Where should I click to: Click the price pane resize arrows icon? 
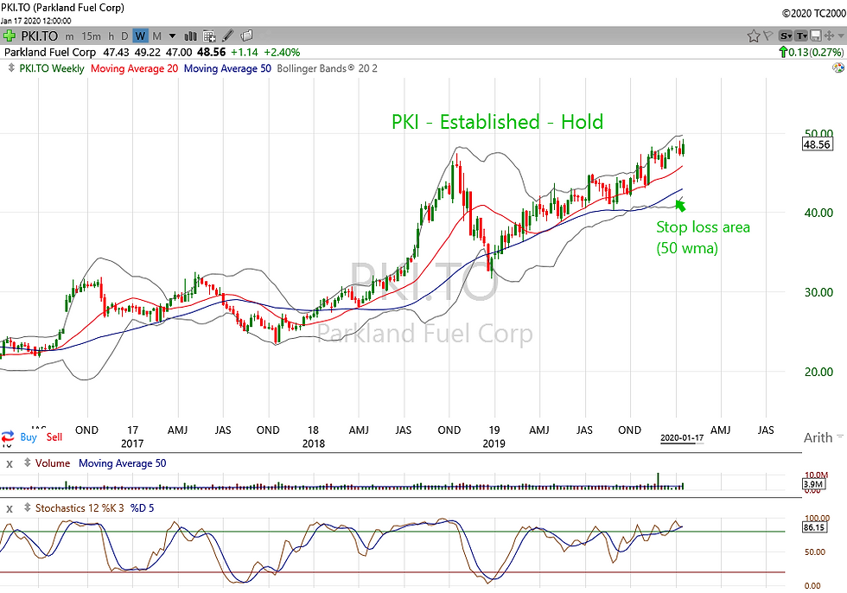coord(11,68)
